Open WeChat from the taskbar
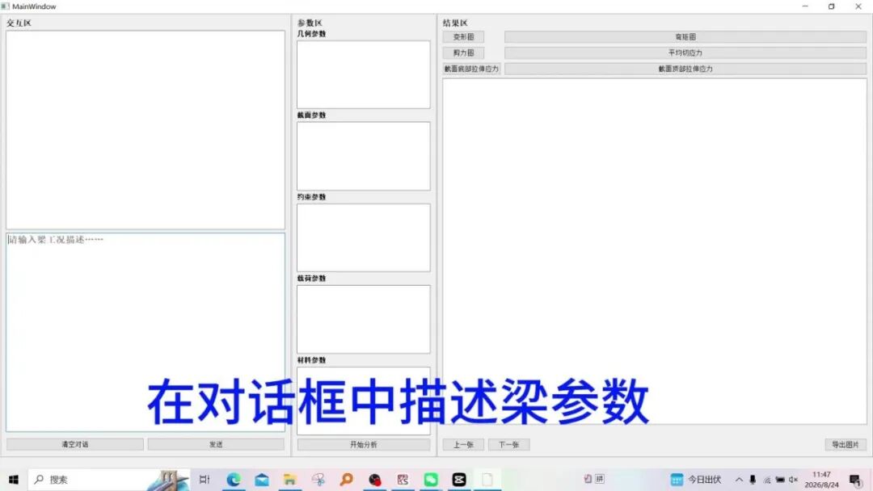The height and width of the screenshot is (491, 873). click(x=431, y=480)
